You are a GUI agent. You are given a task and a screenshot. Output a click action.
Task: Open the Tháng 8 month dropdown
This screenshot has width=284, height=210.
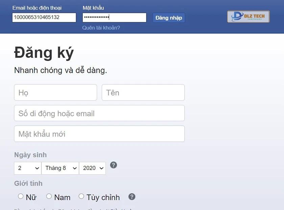pos(60,168)
